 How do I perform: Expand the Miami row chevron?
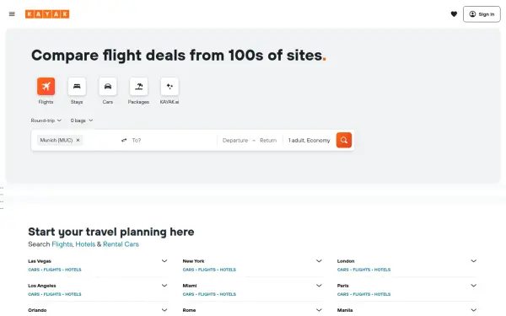pyautogui.click(x=319, y=286)
